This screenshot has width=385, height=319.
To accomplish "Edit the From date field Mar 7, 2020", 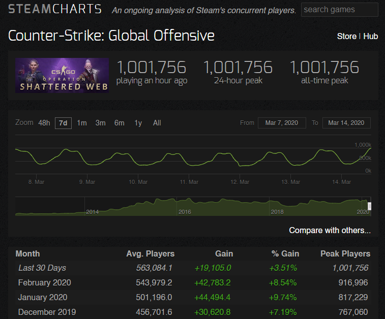I will [x=282, y=123].
